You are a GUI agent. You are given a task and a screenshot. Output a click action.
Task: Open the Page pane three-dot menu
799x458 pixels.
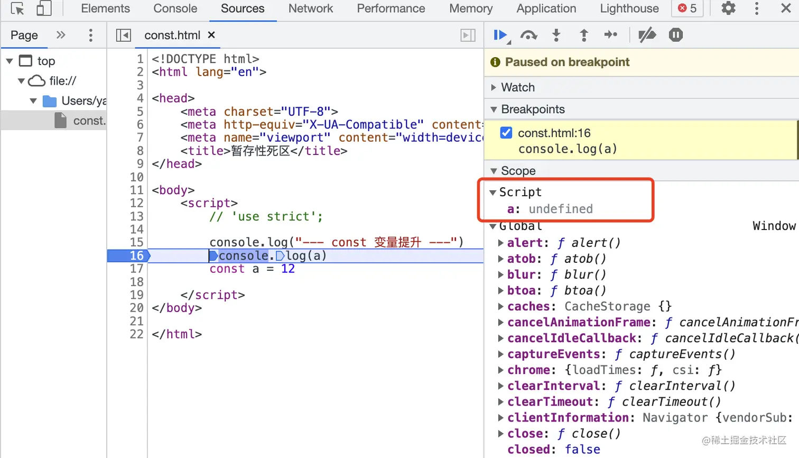pyautogui.click(x=91, y=35)
